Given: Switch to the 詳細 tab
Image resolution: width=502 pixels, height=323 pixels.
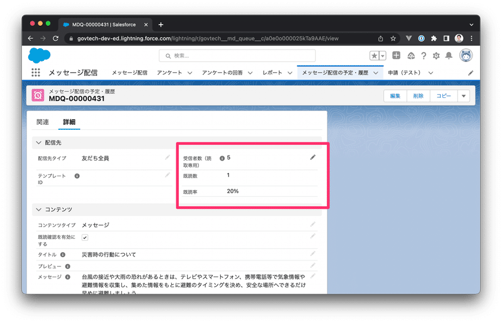Looking at the screenshot, I should click(x=69, y=122).
